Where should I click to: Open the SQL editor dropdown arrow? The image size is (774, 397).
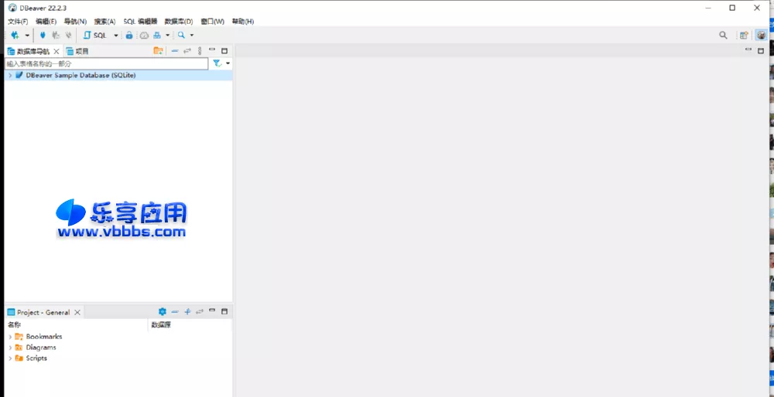pyautogui.click(x=116, y=36)
